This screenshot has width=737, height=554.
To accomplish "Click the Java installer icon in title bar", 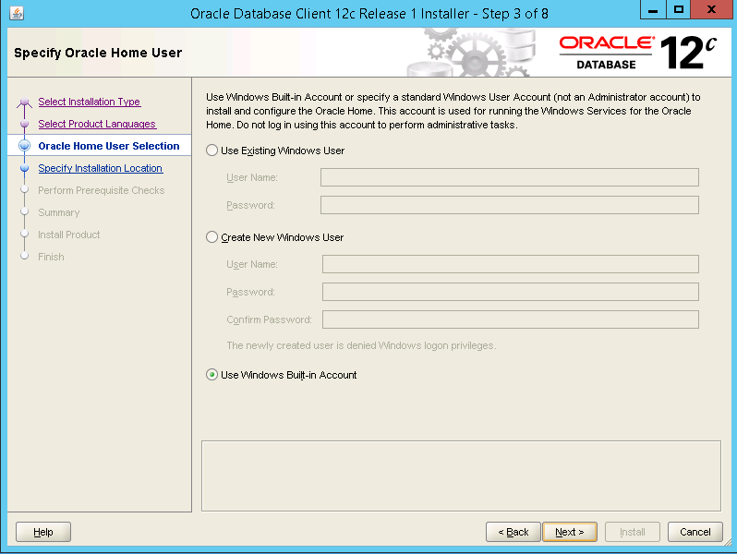I will [x=17, y=13].
